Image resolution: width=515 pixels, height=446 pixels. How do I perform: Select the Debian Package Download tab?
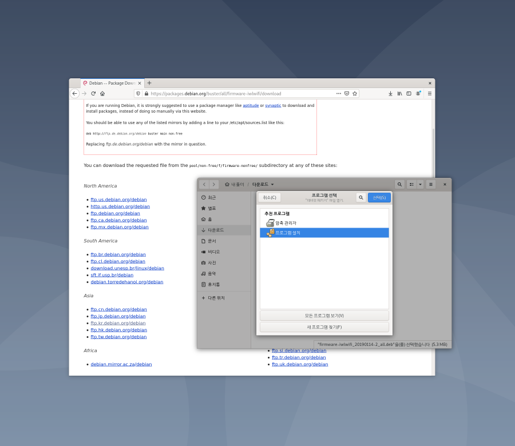coord(112,83)
